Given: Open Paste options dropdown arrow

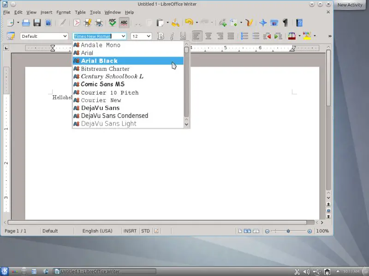Looking at the screenshot, I should pyautogui.click(x=167, y=23).
